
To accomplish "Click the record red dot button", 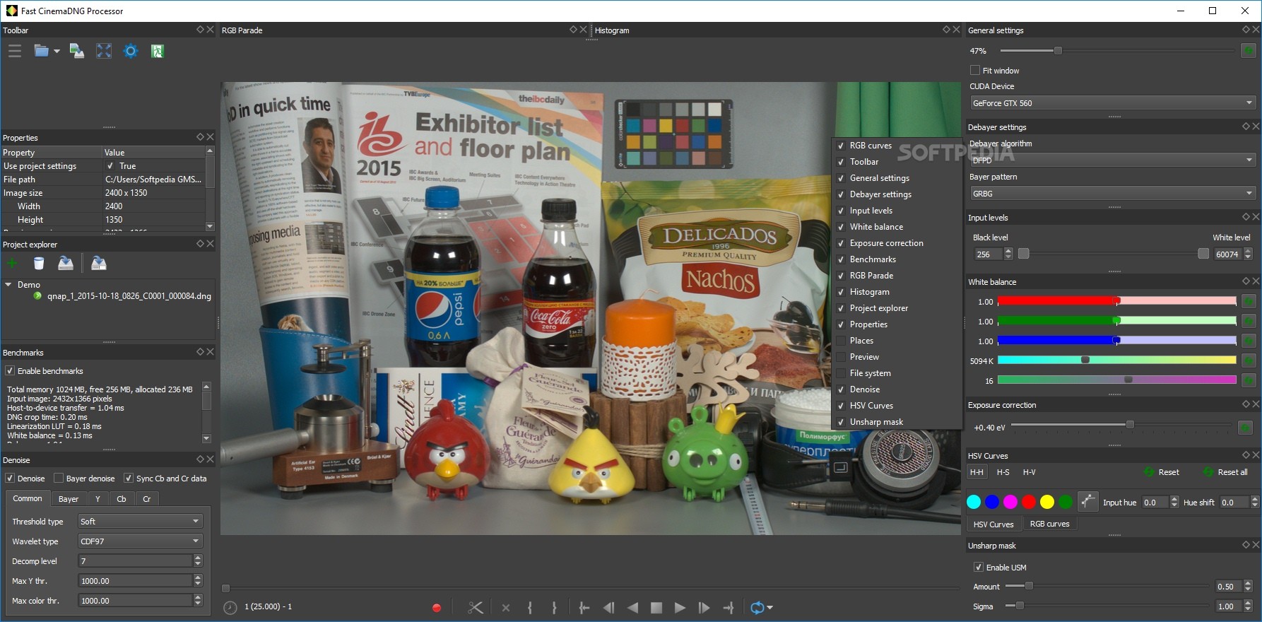I will point(437,608).
